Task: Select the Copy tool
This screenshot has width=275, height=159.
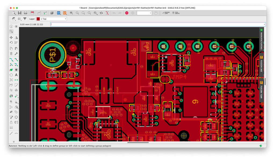Action: (x=11, y=48)
